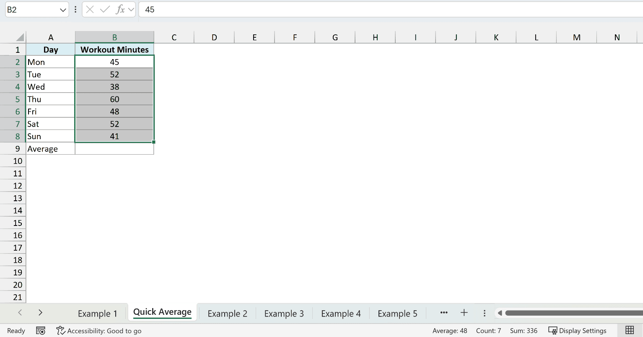Open the Insert Function fx button
Image resolution: width=643 pixels, height=337 pixels.
120,10
